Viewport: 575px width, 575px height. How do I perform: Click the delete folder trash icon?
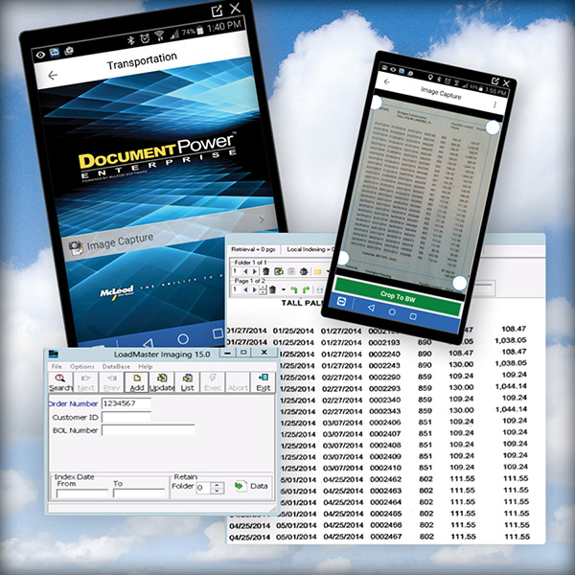point(265,272)
